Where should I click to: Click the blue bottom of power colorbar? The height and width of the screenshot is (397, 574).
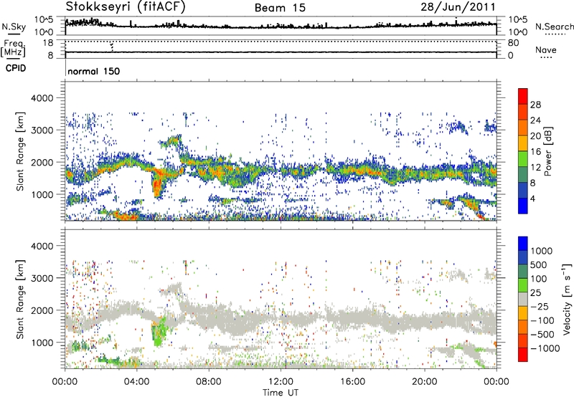tap(523, 206)
